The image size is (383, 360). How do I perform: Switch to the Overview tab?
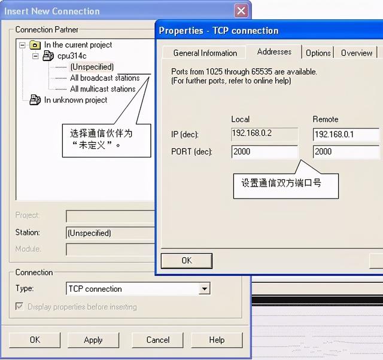pyautogui.click(x=357, y=53)
